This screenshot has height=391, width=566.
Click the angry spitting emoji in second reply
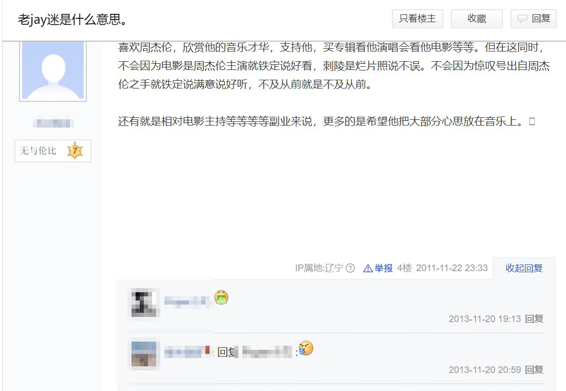coord(306,348)
